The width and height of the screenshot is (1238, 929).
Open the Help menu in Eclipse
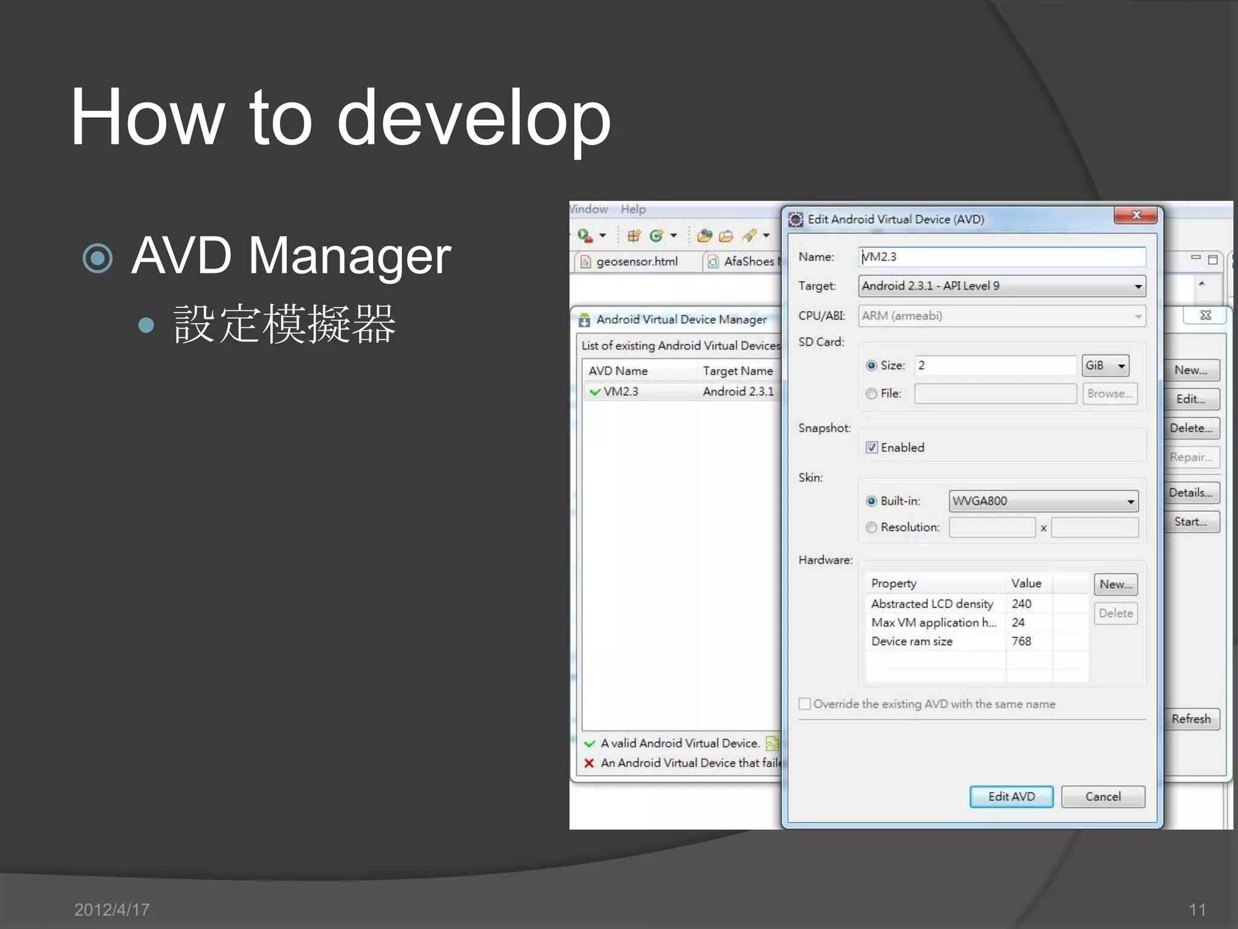(x=633, y=209)
